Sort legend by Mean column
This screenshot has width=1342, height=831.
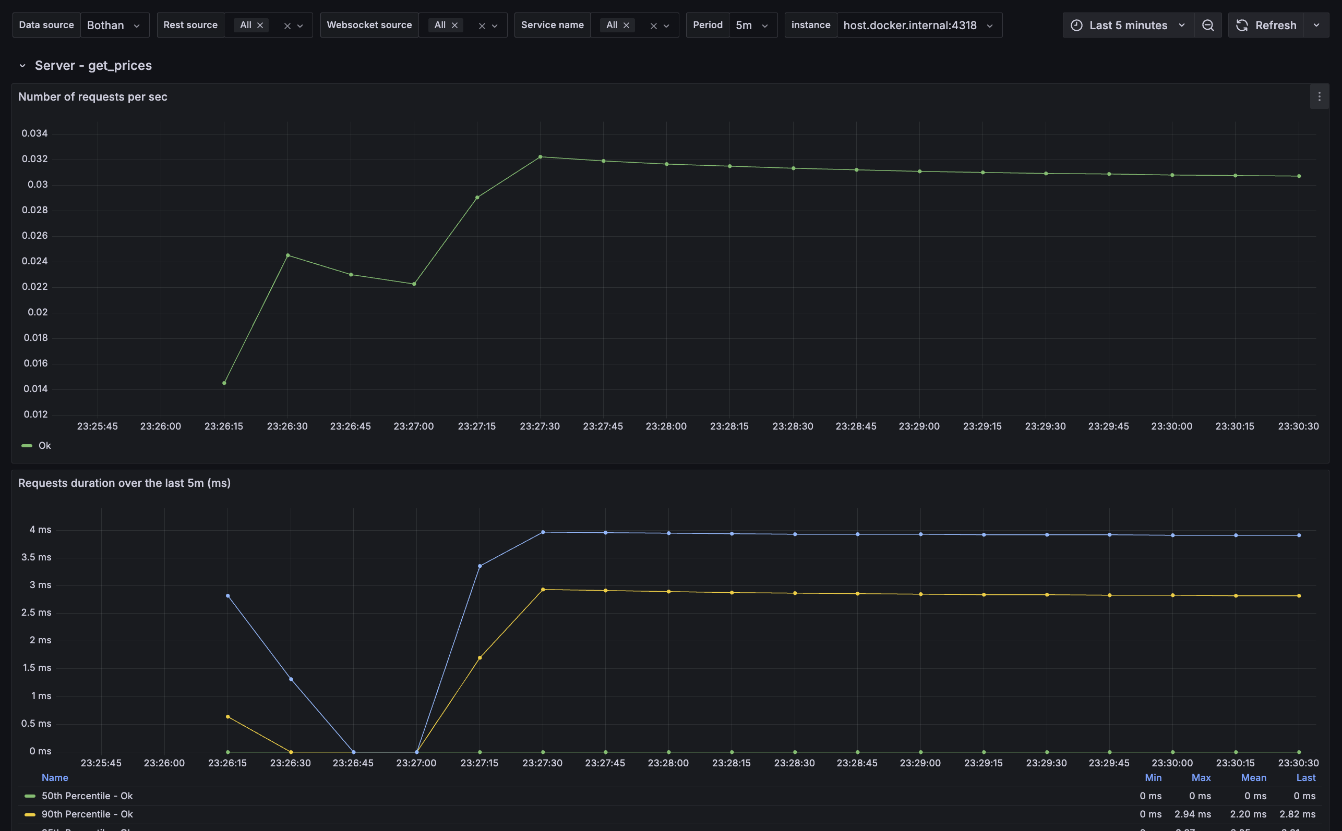1253,778
